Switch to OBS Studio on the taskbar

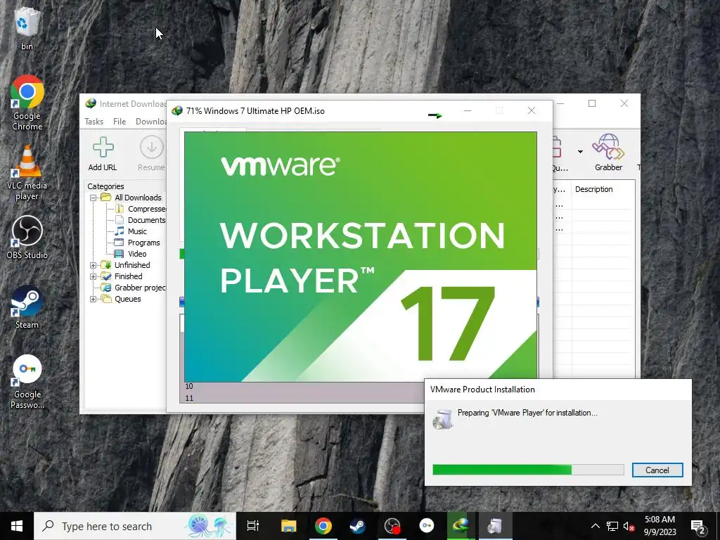tap(392, 526)
